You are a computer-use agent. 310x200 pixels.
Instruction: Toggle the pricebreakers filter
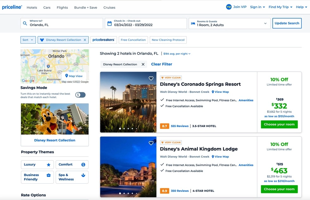click(x=104, y=40)
